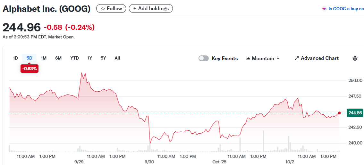Switch chart to 6M range

click(x=58, y=58)
